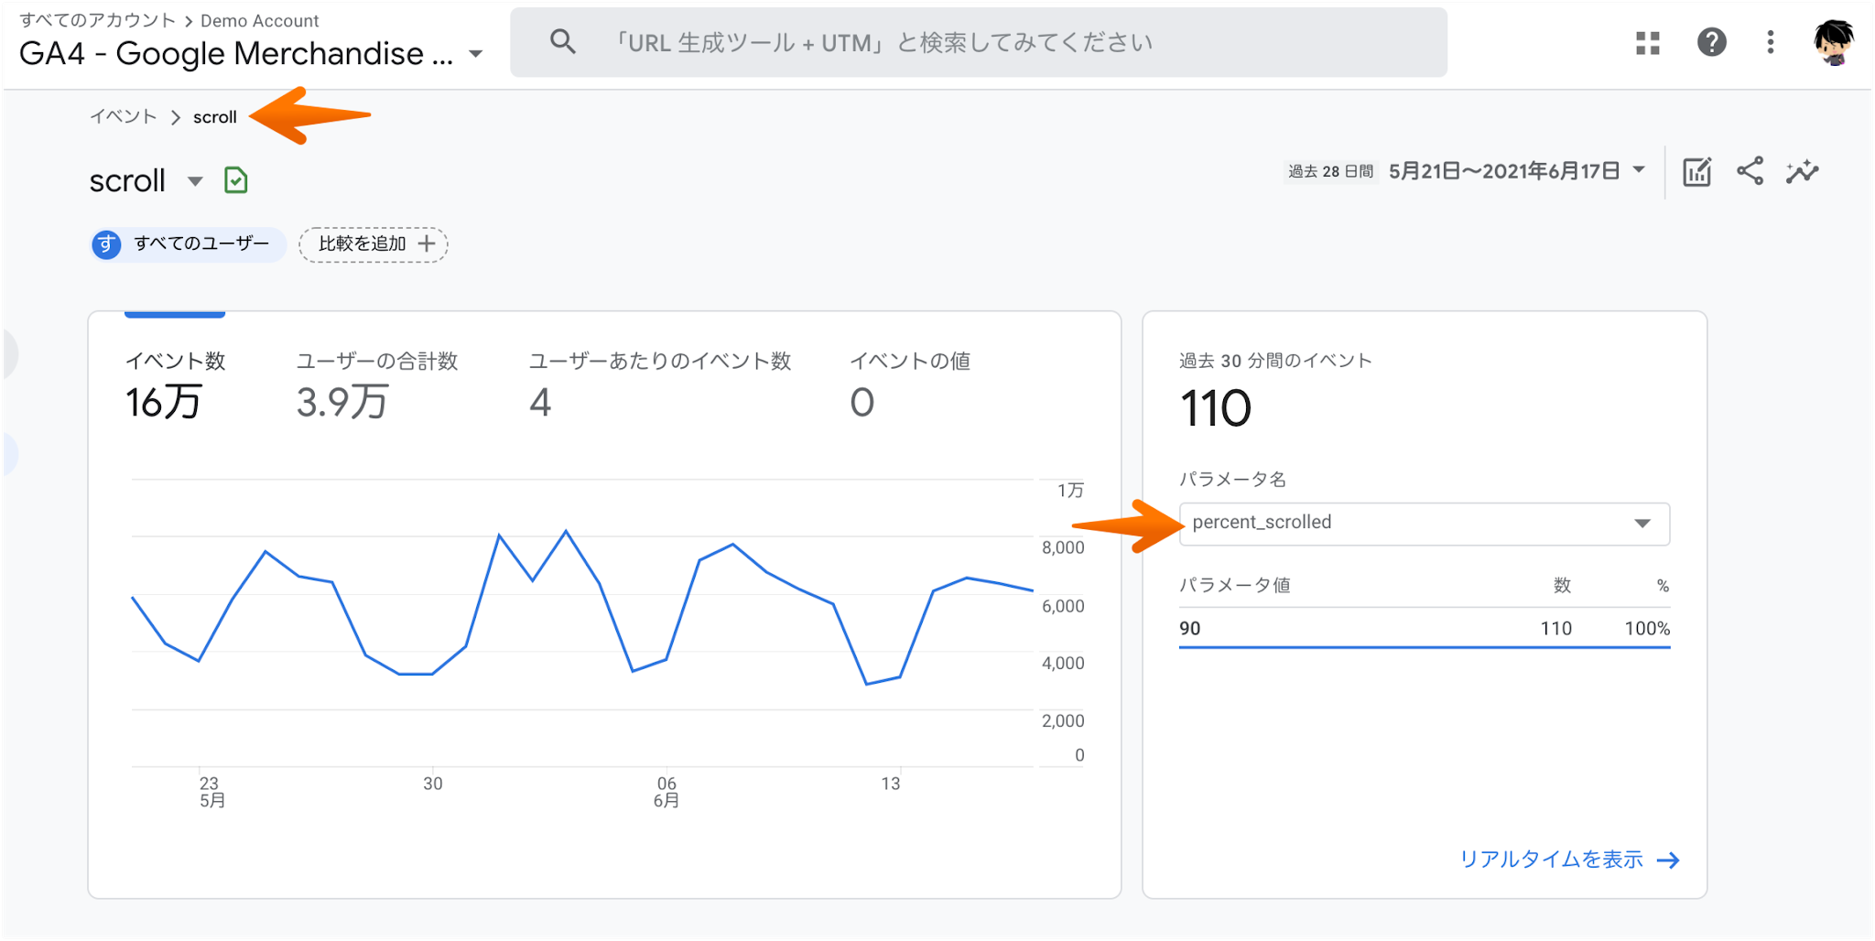Click the 比較を追加 button

tap(374, 244)
